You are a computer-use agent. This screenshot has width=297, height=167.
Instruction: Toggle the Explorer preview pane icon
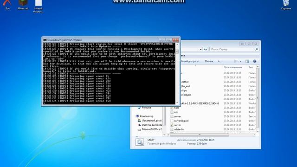[247, 61]
